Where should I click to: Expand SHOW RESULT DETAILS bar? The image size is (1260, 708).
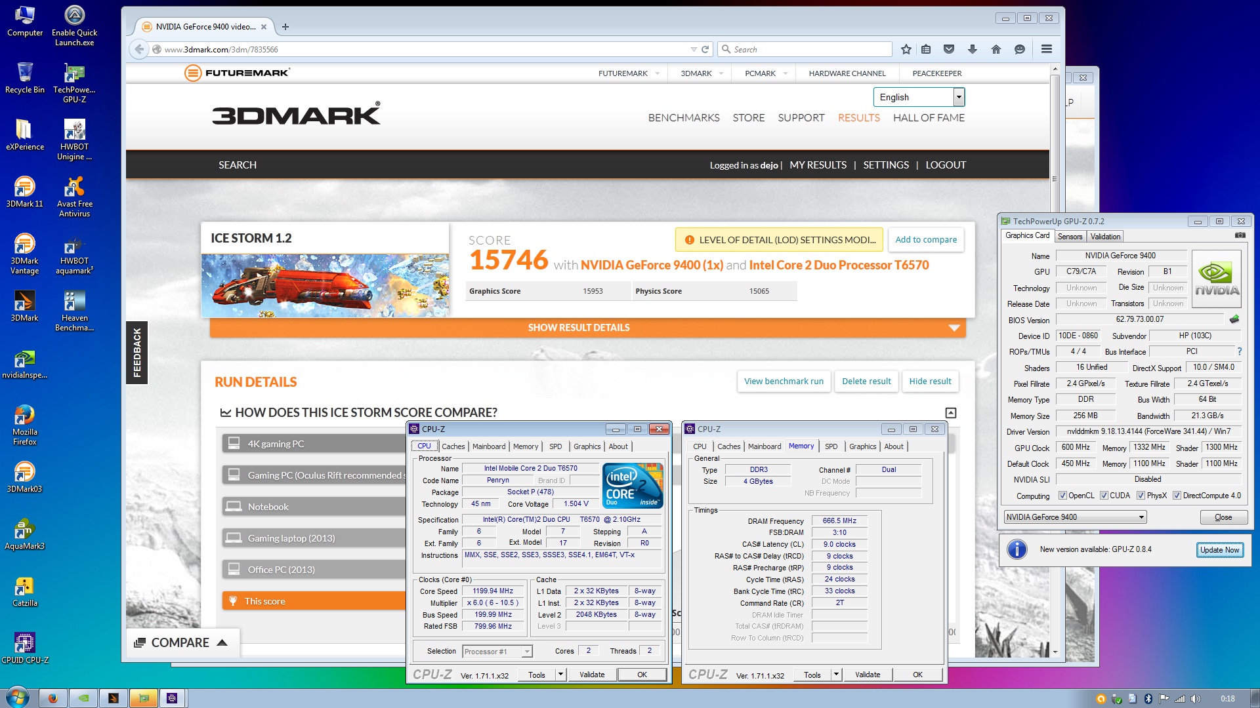[x=587, y=327]
